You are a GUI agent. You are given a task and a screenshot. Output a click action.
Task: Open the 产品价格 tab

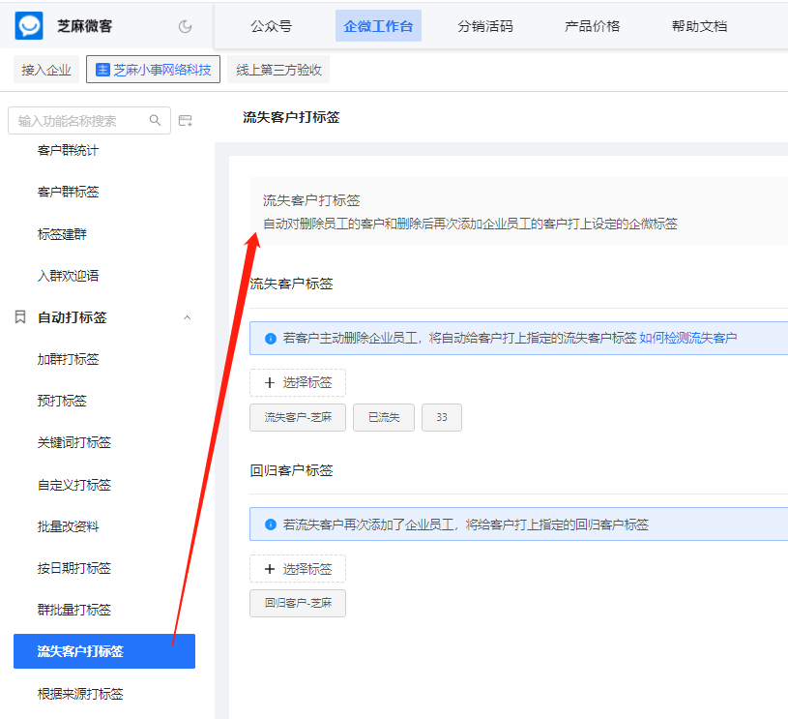pyautogui.click(x=592, y=26)
